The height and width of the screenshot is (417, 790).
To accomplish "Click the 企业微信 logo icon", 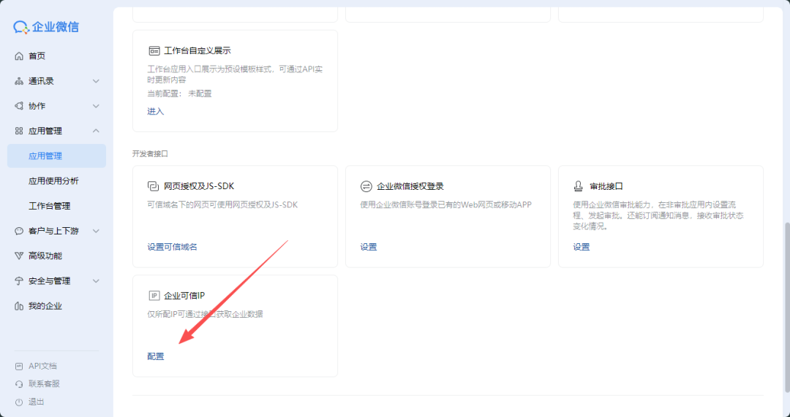I will click(21, 27).
